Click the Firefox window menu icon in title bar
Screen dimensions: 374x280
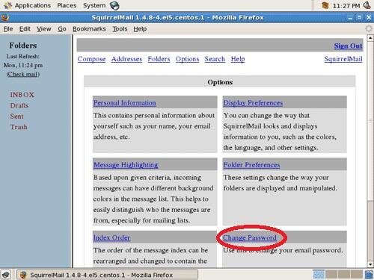(5, 17)
